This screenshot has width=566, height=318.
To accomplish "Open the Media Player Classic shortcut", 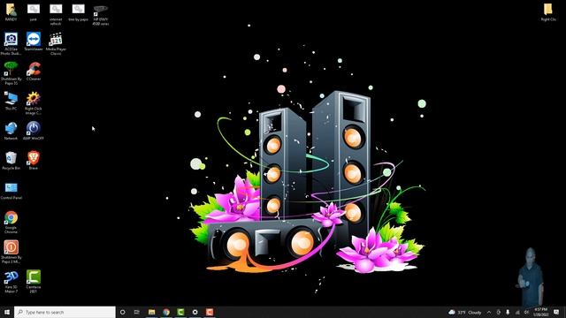I will coord(56,43).
